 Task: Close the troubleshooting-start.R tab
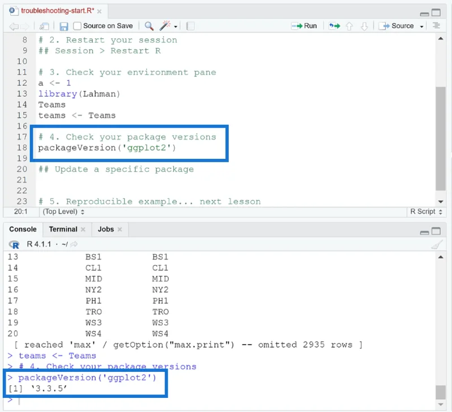pyautogui.click(x=99, y=11)
